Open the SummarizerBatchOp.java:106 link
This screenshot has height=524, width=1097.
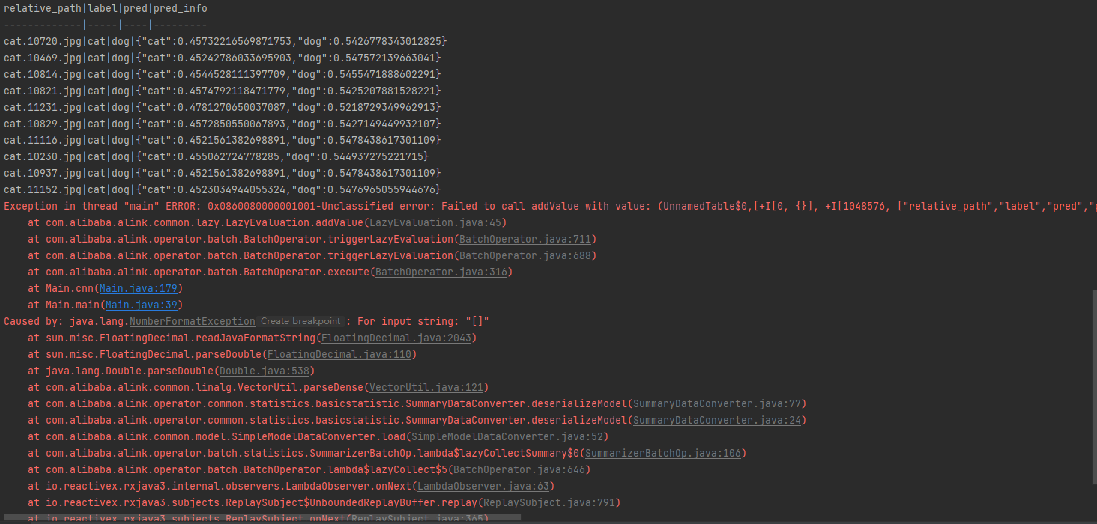click(663, 453)
